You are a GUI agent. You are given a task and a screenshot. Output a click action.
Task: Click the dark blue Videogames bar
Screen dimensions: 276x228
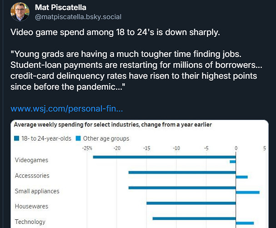coord(164,157)
